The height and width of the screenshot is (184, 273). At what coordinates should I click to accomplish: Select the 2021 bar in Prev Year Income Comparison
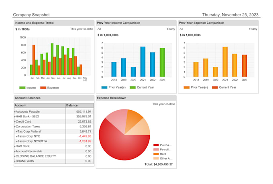pyautogui.click(x=143, y=62)
